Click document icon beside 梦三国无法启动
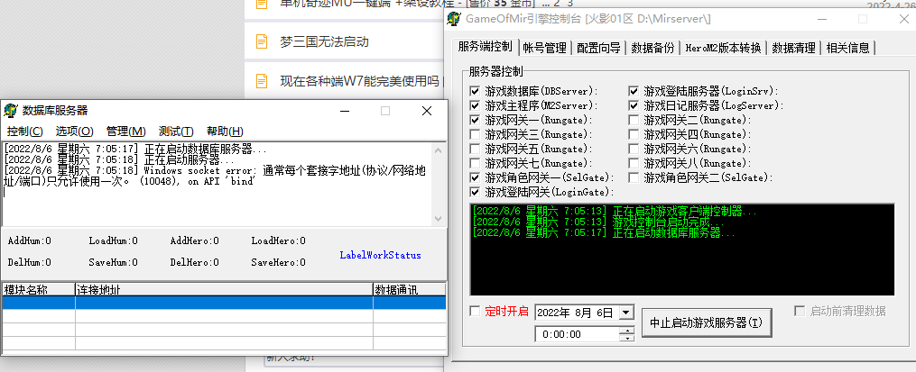 click(262, 42)
